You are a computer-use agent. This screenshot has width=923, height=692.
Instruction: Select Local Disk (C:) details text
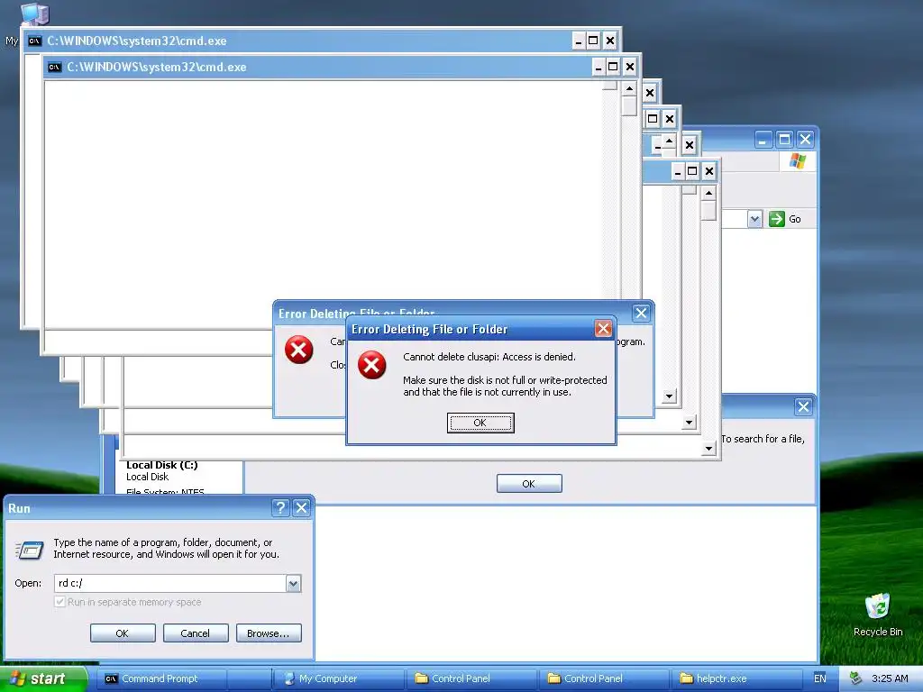tap(162, 465)
